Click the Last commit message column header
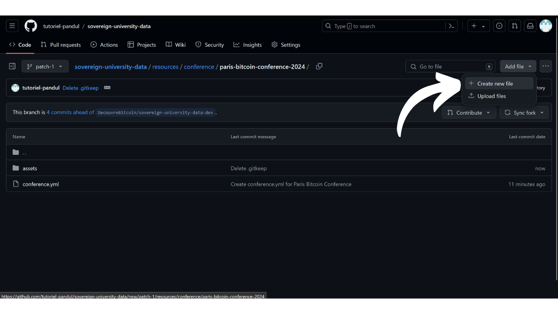The height and width of the screenshot is (314, 558). click(253, 137)
